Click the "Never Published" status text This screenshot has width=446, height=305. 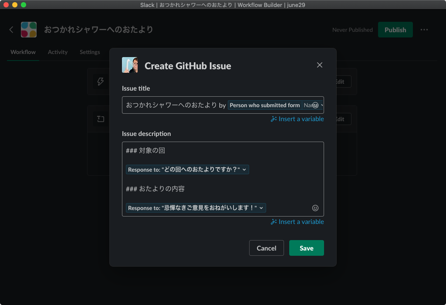coord(352,30)
